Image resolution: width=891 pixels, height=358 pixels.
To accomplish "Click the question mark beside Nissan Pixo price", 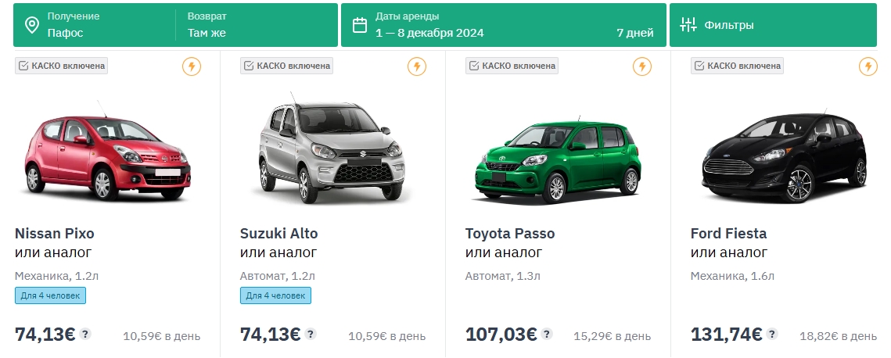I will (x=85, y=334).
